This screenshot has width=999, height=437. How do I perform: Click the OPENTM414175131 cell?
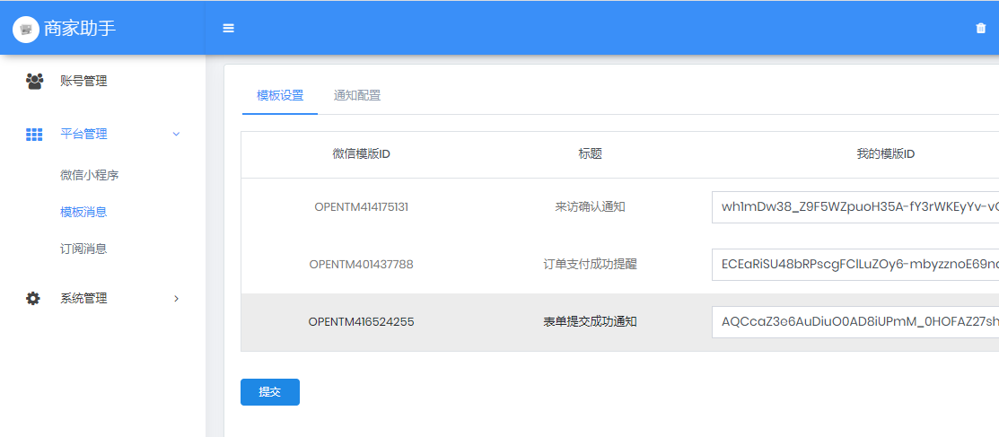361,206
